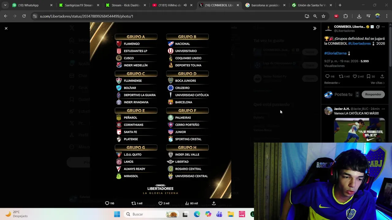
Task: Mute audio on the YouTube tab
Action: point(185,5)
